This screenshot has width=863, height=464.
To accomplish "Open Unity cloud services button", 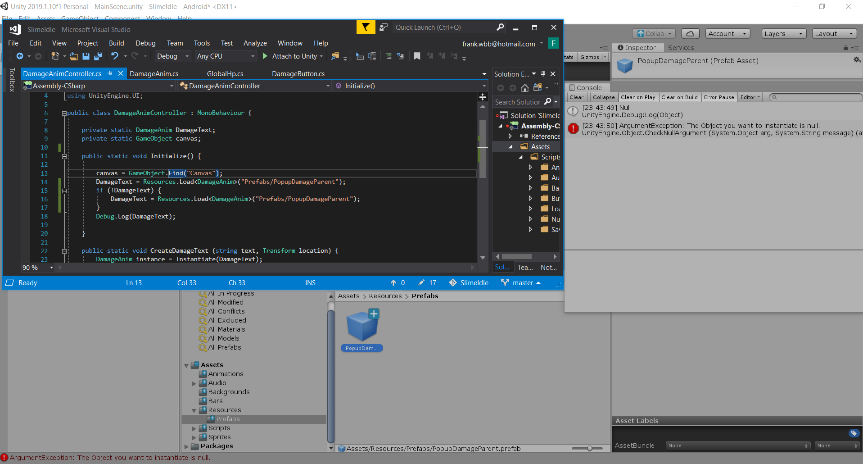I will [690, 34].
